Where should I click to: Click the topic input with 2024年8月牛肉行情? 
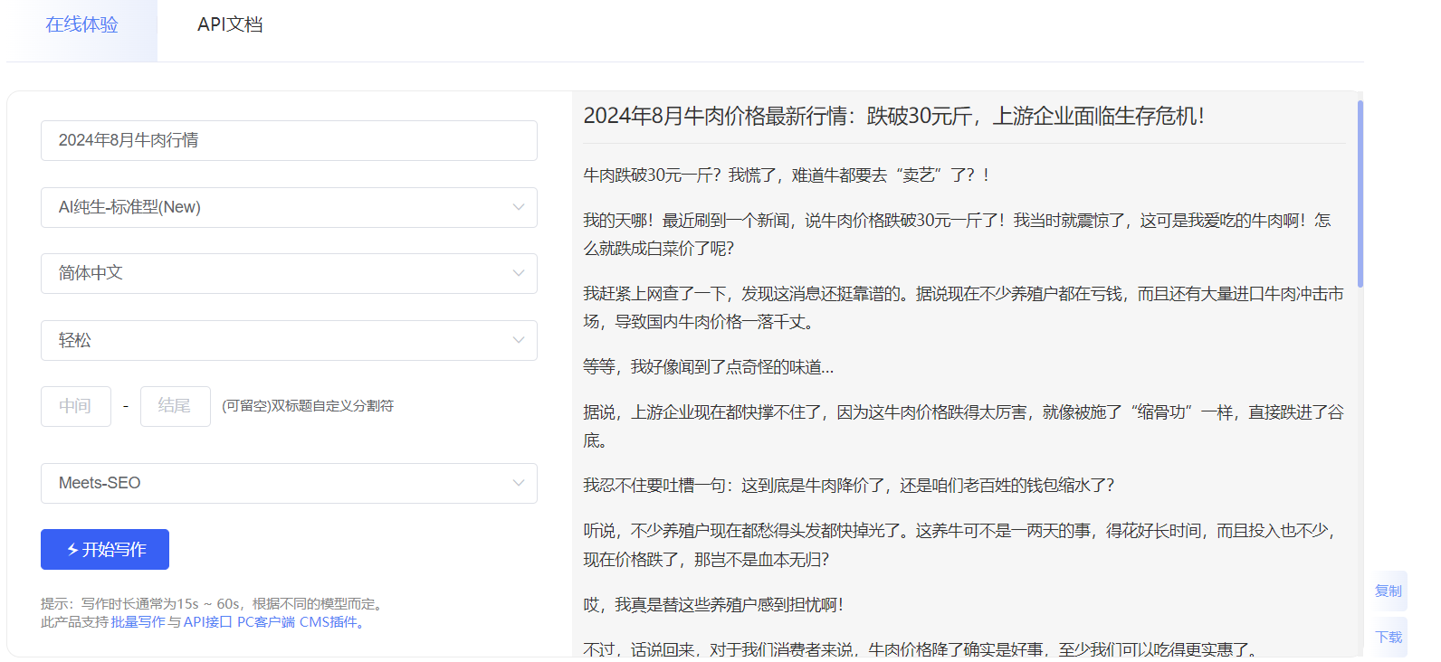coord(289,140)
